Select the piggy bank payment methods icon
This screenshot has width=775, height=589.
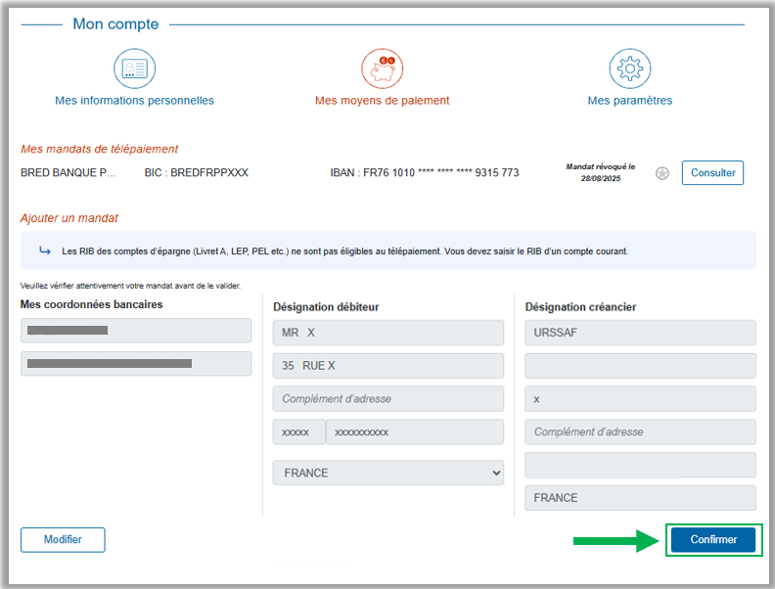click(382, 68)
